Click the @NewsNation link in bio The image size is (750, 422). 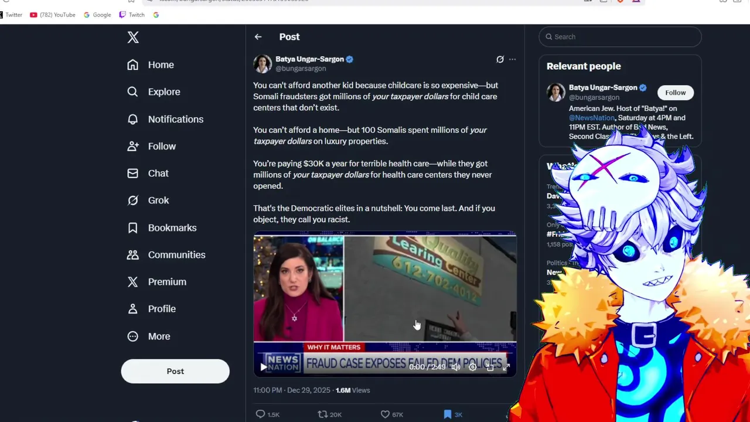point(591,118)
